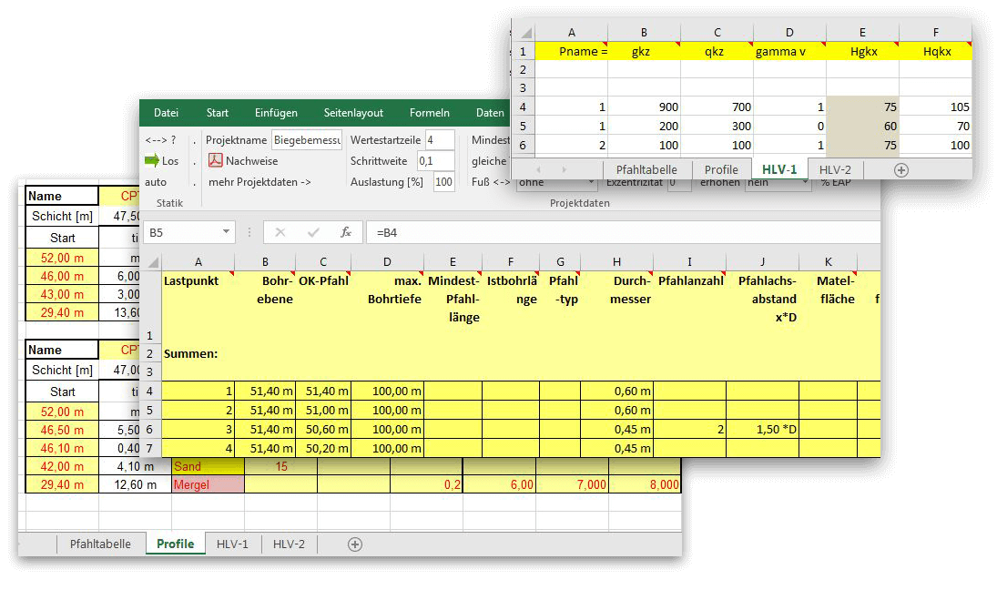Select Pfahltabelle tab in HLV-1 window
Screen dimensions: 997x590
point(646,169)
